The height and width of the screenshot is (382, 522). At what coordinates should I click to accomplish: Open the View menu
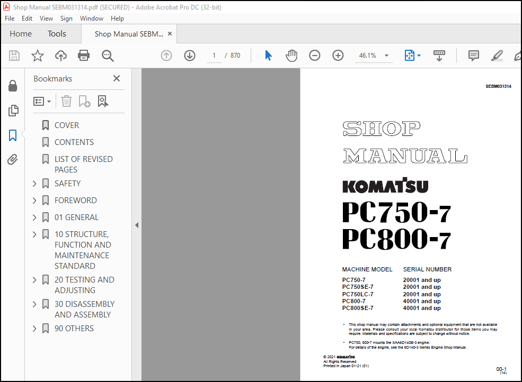coord(46,19)
